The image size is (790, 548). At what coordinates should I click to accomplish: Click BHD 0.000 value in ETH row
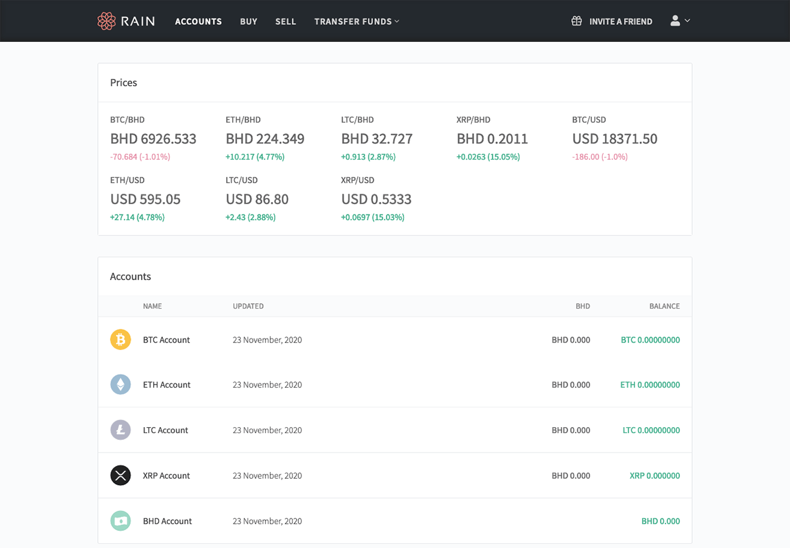pyautogui.click(x=571, y=385)
